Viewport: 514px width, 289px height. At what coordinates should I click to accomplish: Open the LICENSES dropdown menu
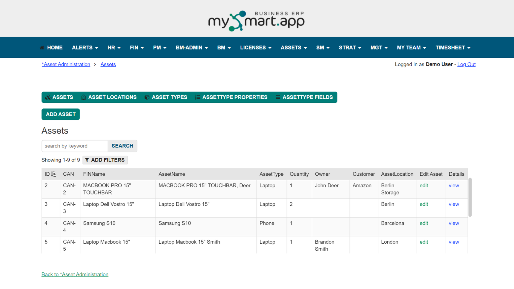(256, 48)
